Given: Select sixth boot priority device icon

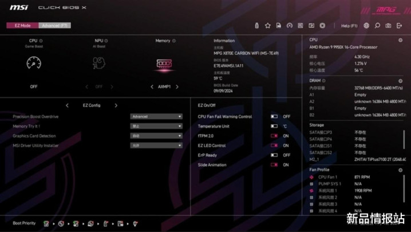Looking at the screenshot, I should (x=120, y=223).
